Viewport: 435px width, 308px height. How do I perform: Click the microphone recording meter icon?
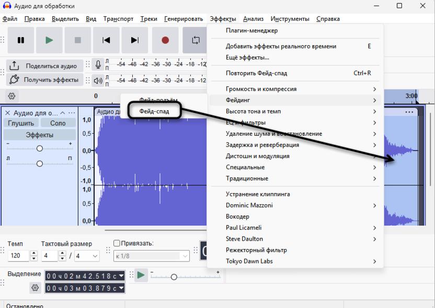point(98,65)
